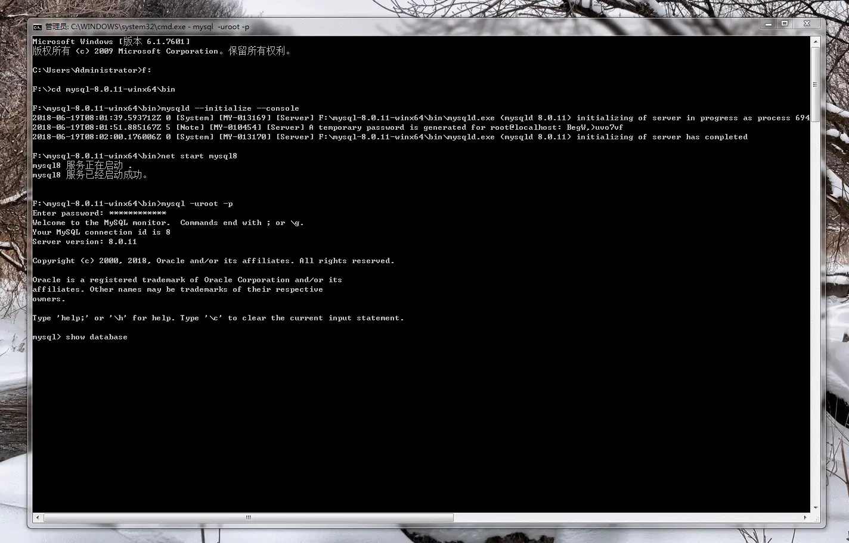This screenshot has height=543, width=849.
Task: Click the Oracle copyright line 'Copyright (c) 2000, 2018'
Action: point(213,261)
